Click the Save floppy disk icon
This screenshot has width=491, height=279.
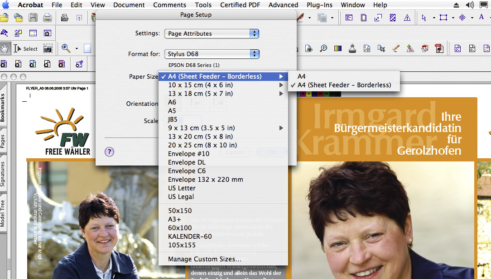click(33, 18)
